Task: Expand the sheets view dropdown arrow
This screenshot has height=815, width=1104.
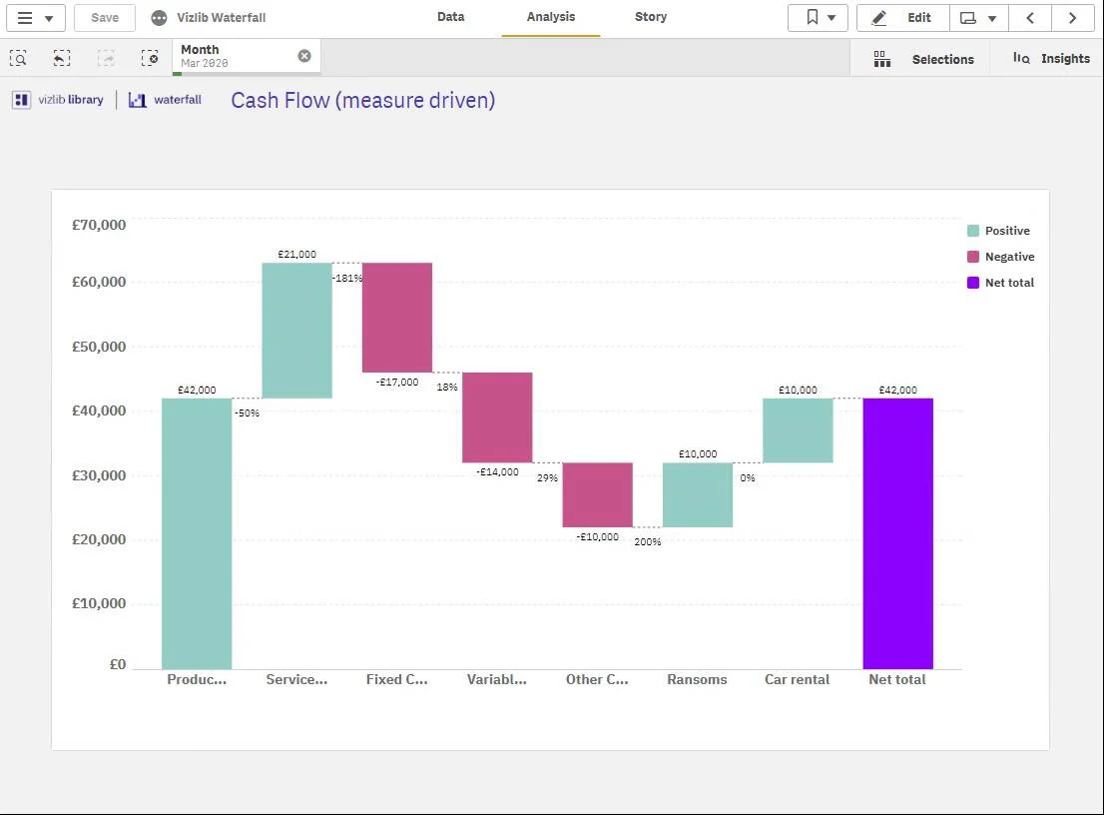Action: (x=992, y=18)
